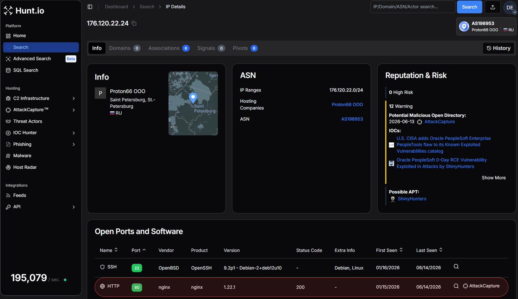Open the AS198953 location badge

click(x=486, y=27)
